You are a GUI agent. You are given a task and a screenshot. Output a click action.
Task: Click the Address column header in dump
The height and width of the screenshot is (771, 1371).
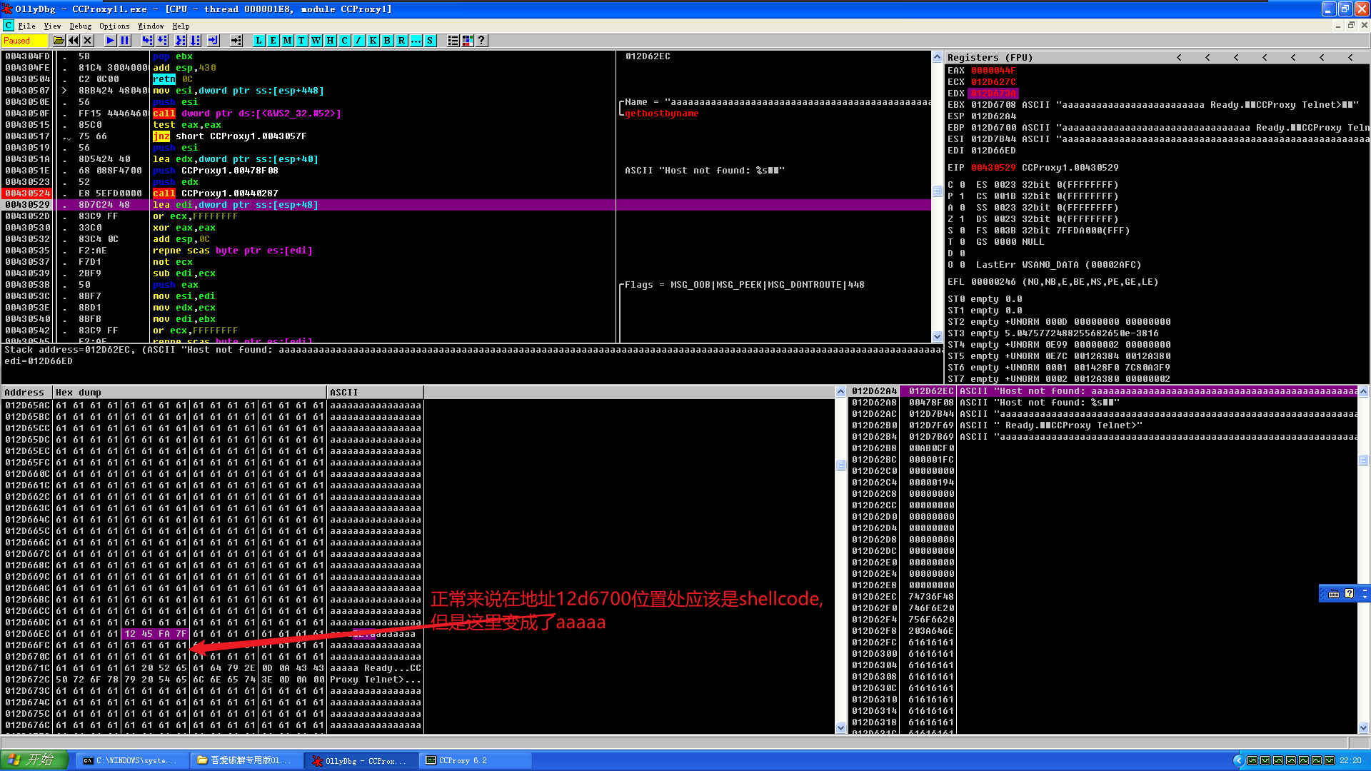26,392
